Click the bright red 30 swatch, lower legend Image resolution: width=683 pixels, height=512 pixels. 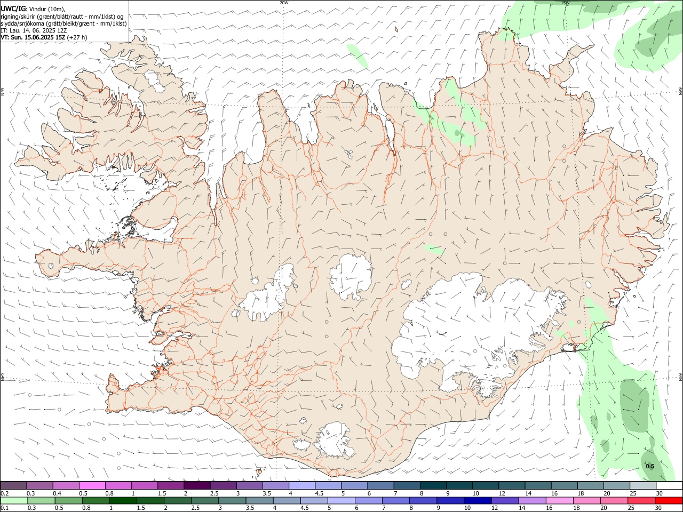(x=668, y=500)
